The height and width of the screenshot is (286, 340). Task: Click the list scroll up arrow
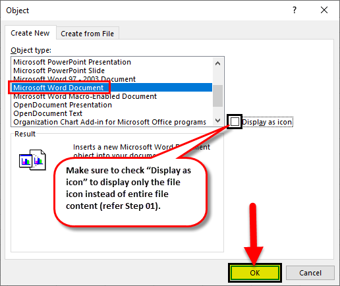(217, 63)
